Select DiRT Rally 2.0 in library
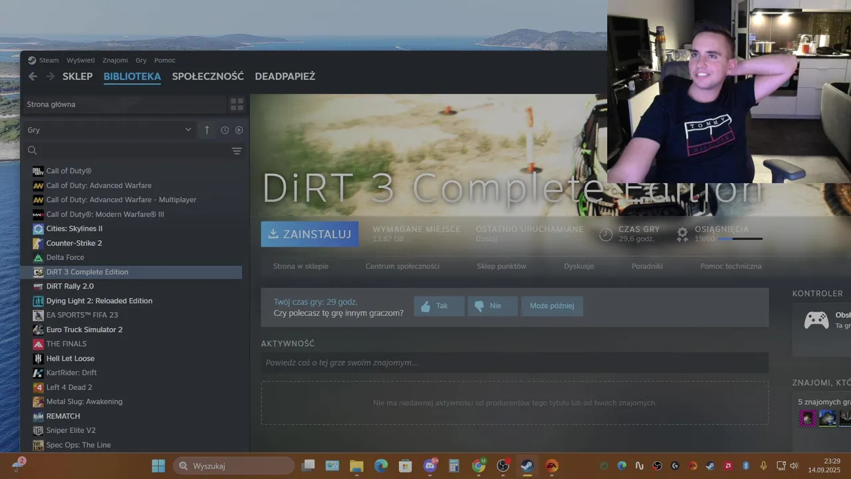 coord(131,286)
